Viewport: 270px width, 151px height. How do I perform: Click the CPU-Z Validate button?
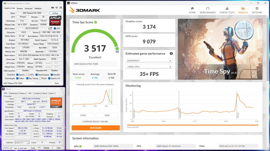pos(46,148)
